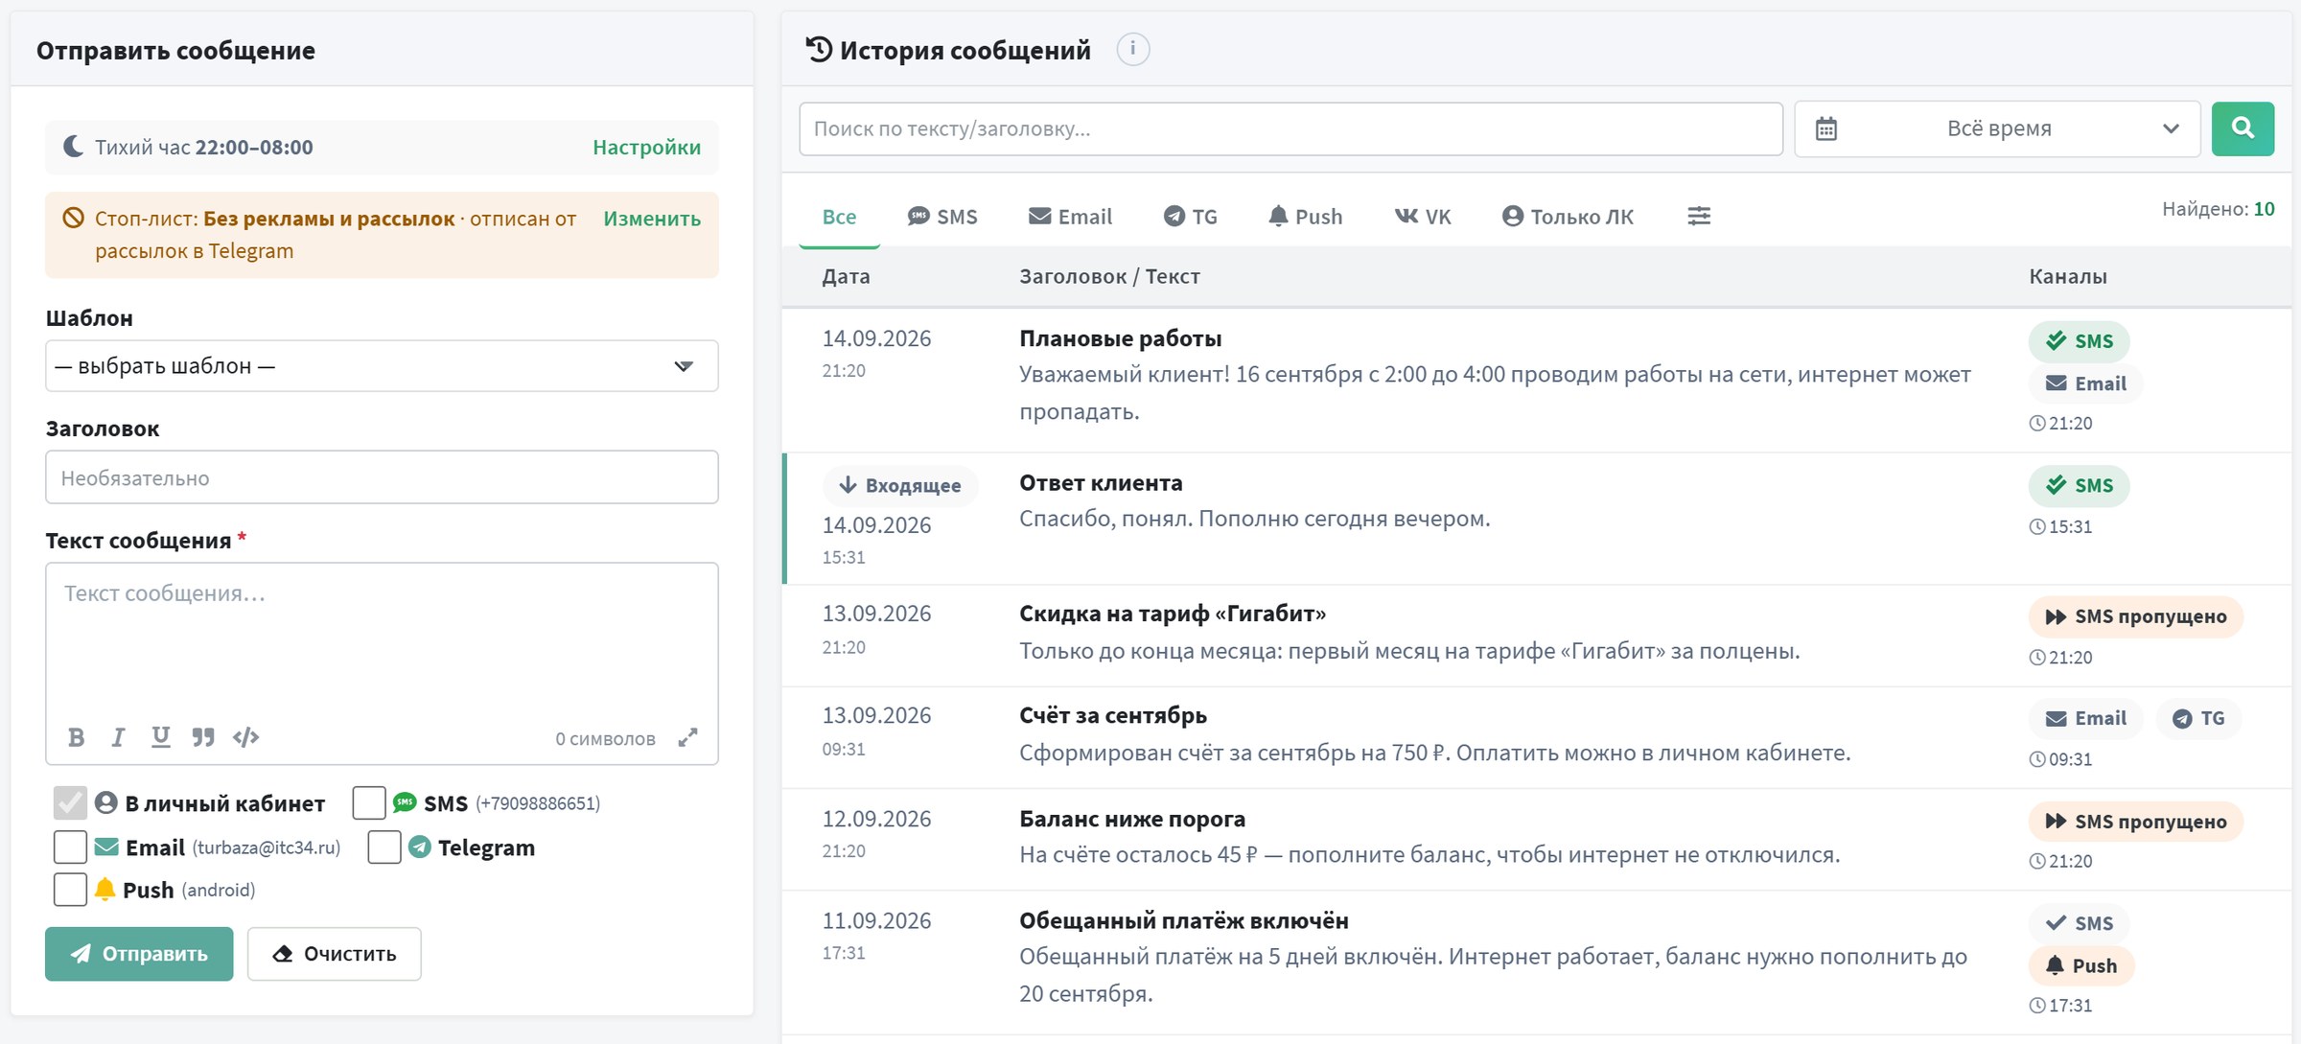Screen dimensions: 2301x1044
Task: Open info icon next to История сообщений
Action: tap(1132, 49)
